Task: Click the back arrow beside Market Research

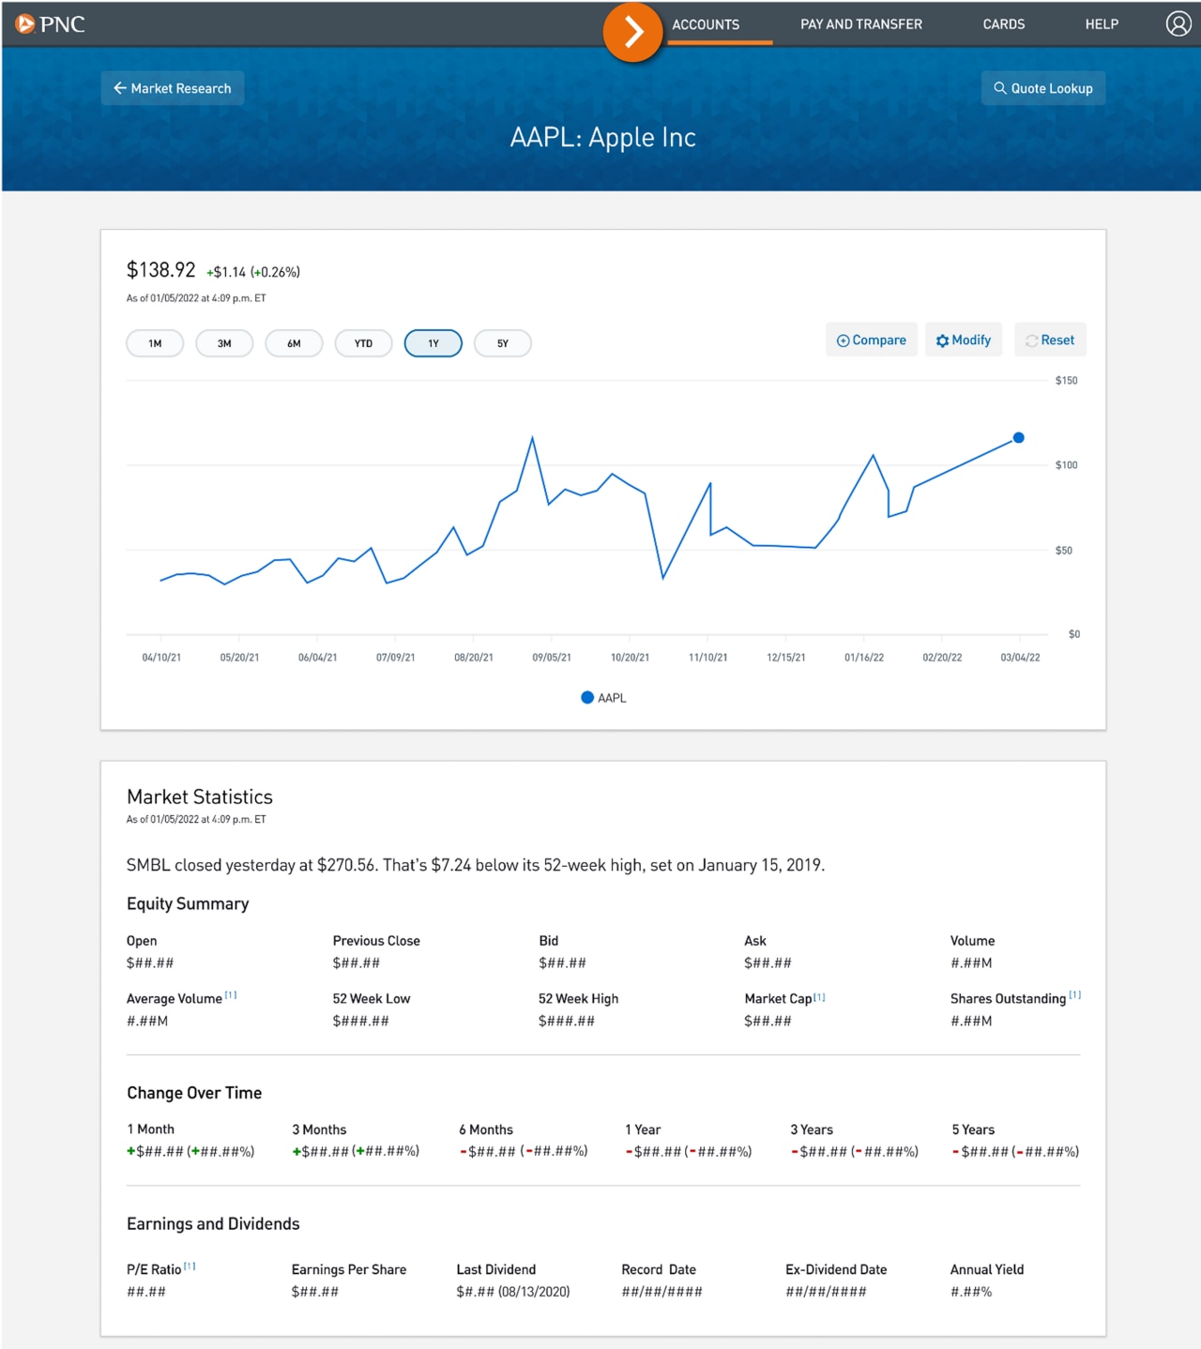Action: 120,87
